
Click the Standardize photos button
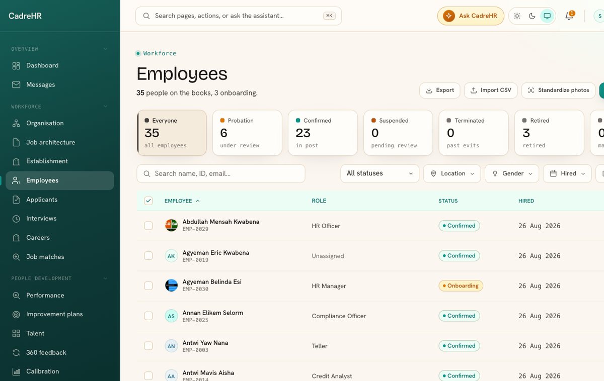pos(558,90)
